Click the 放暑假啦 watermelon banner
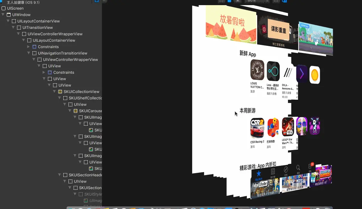 (x=231, y=25)
